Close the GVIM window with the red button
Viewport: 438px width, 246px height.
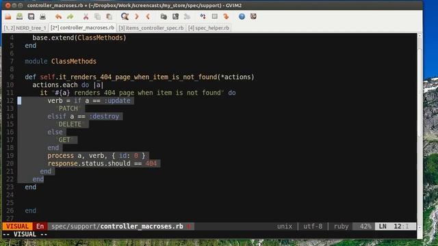coord(8,5)
